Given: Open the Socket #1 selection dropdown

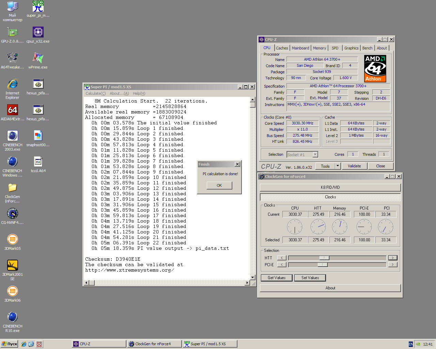Looking at the screenshot, I should 315,155.
